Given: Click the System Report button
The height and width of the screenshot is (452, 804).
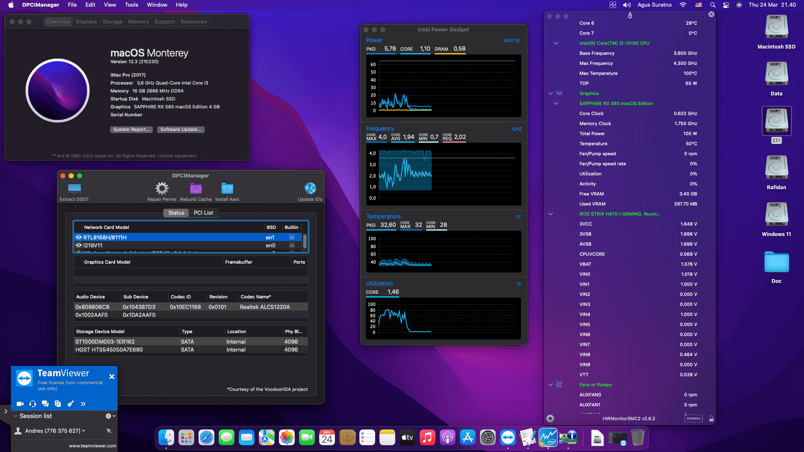Looking at the screenshot, I should coord(131,130).
